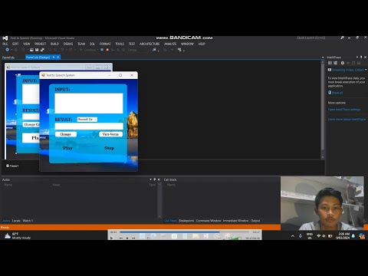
Task: Switch to the Watch 1 tab
Action: tap(28, 221)
